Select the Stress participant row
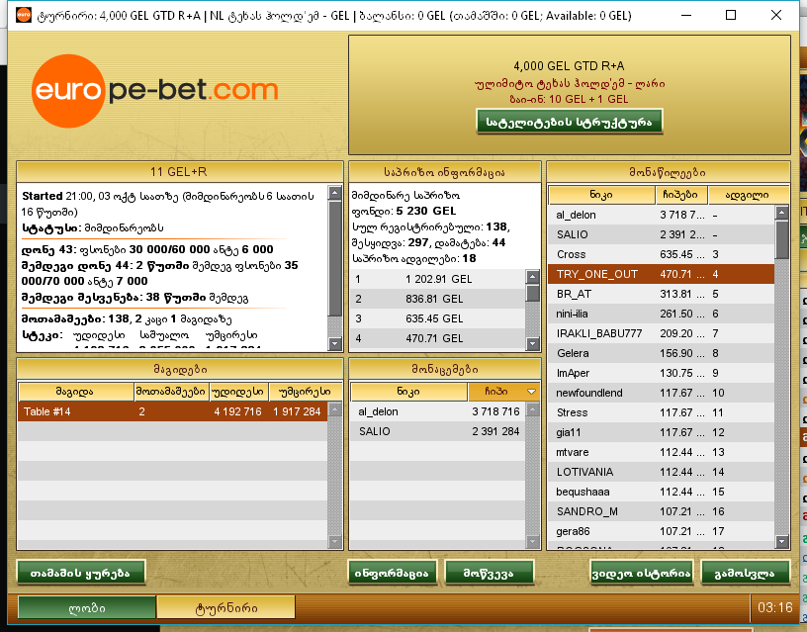807x632 pixels. pyautogui.click(x=662, y=412)
